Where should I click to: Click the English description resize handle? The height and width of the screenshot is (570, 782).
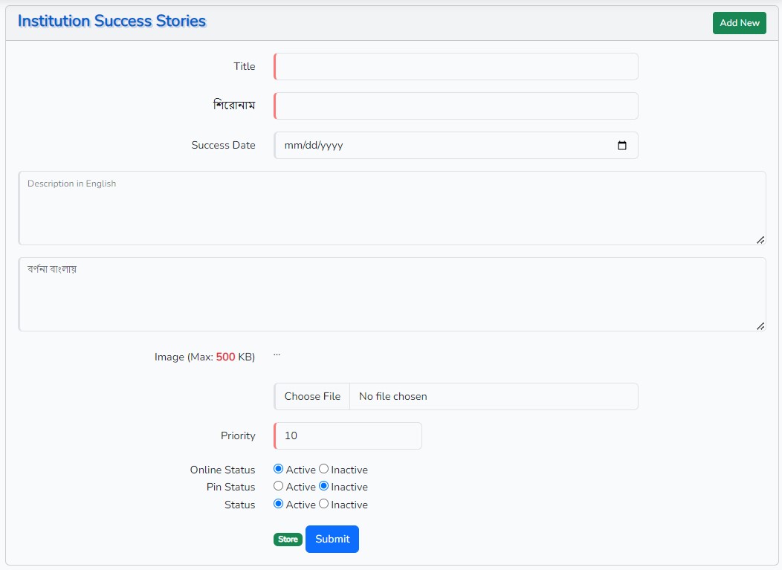click(760, 239)
